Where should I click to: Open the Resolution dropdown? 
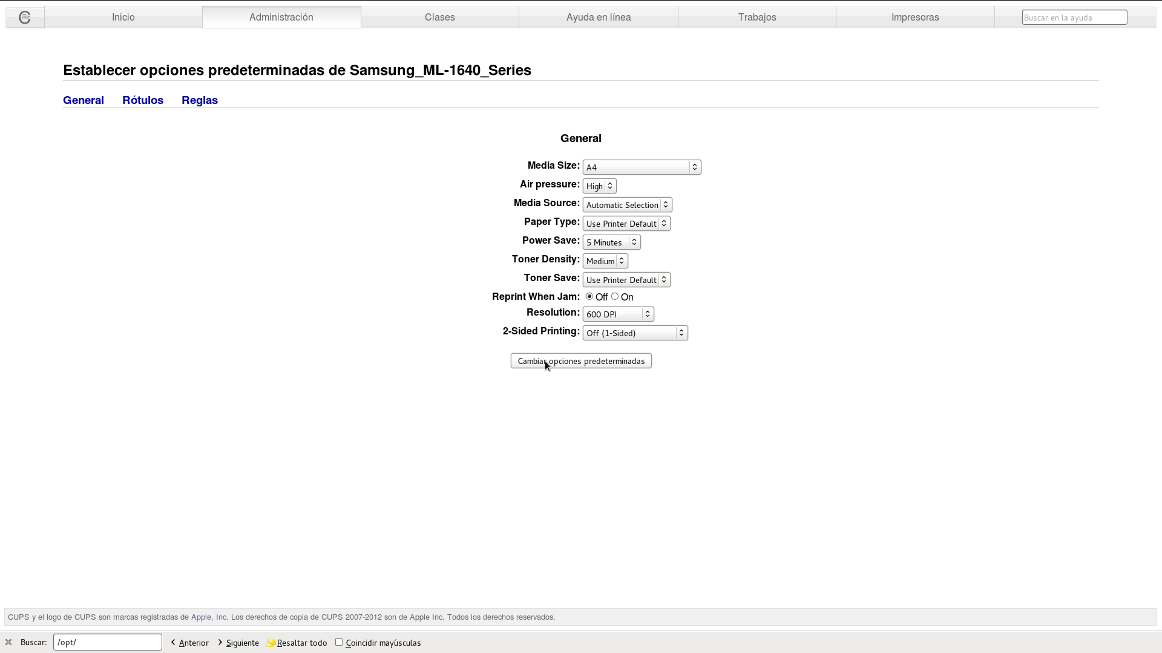618,314
